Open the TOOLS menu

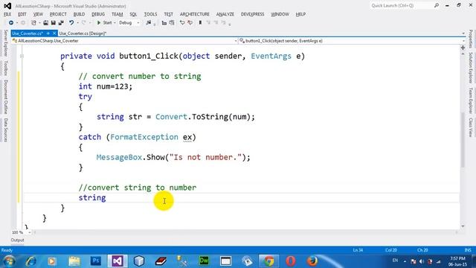pos(150,14)
